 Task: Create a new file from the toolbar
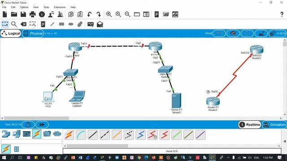5,14
